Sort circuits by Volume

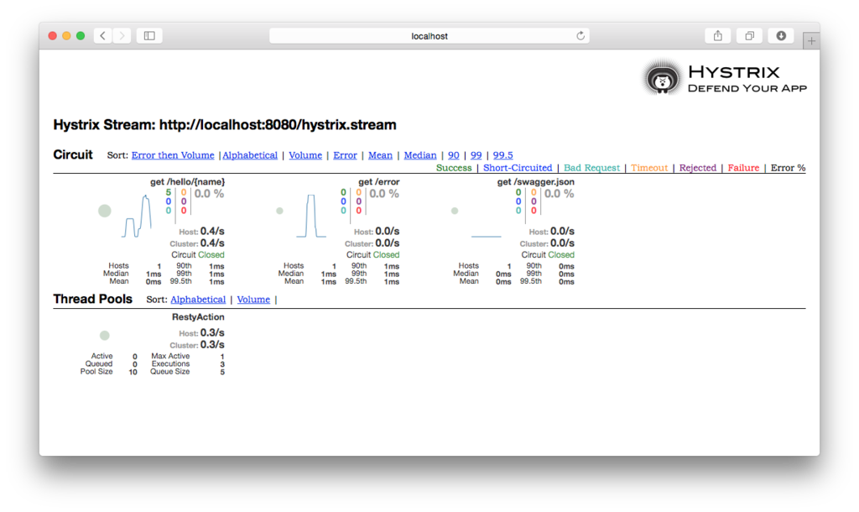[305, 155]
